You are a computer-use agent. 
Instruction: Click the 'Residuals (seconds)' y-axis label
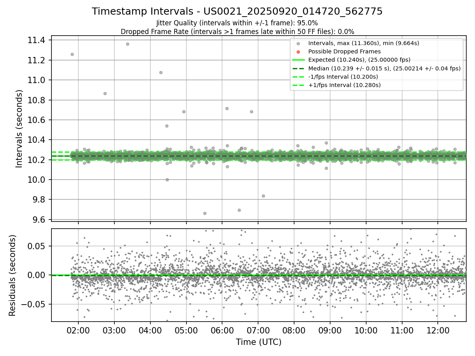click(12, 275)
